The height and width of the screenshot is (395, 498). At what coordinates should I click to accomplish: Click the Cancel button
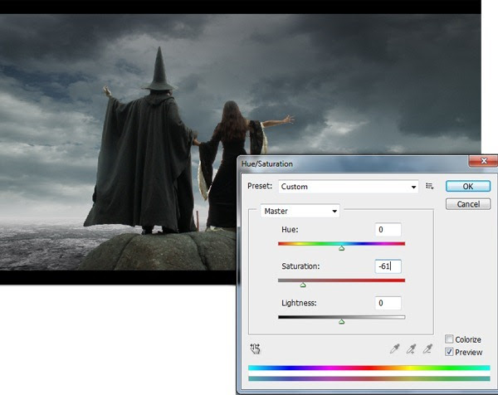(x=468, y=204)
